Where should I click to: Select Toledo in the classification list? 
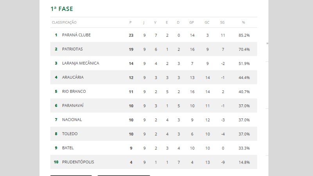(70, 134)
